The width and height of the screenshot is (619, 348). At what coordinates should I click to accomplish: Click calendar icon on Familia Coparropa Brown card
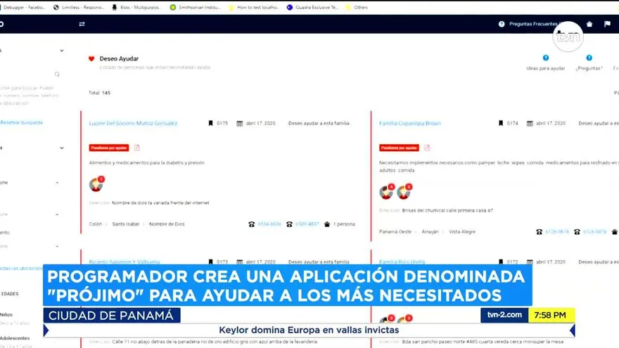click(x=530, y=124)
